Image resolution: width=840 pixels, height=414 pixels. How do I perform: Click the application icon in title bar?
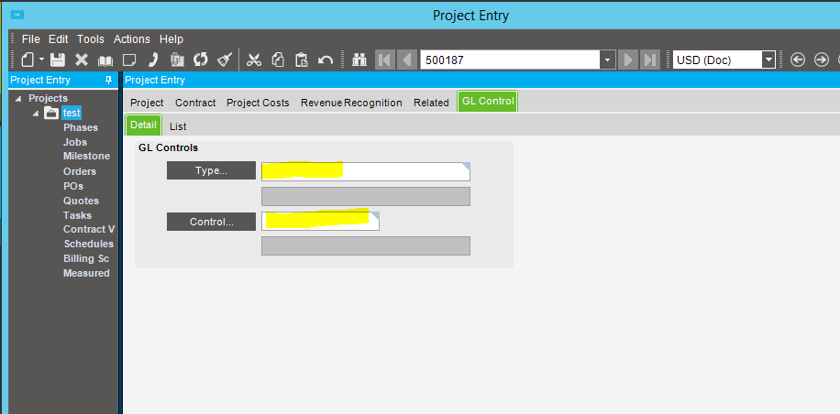click(17, 15)
